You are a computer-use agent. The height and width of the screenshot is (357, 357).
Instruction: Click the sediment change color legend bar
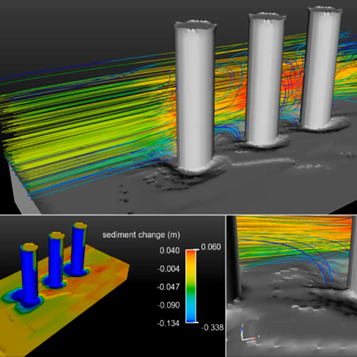click(191, 286)
